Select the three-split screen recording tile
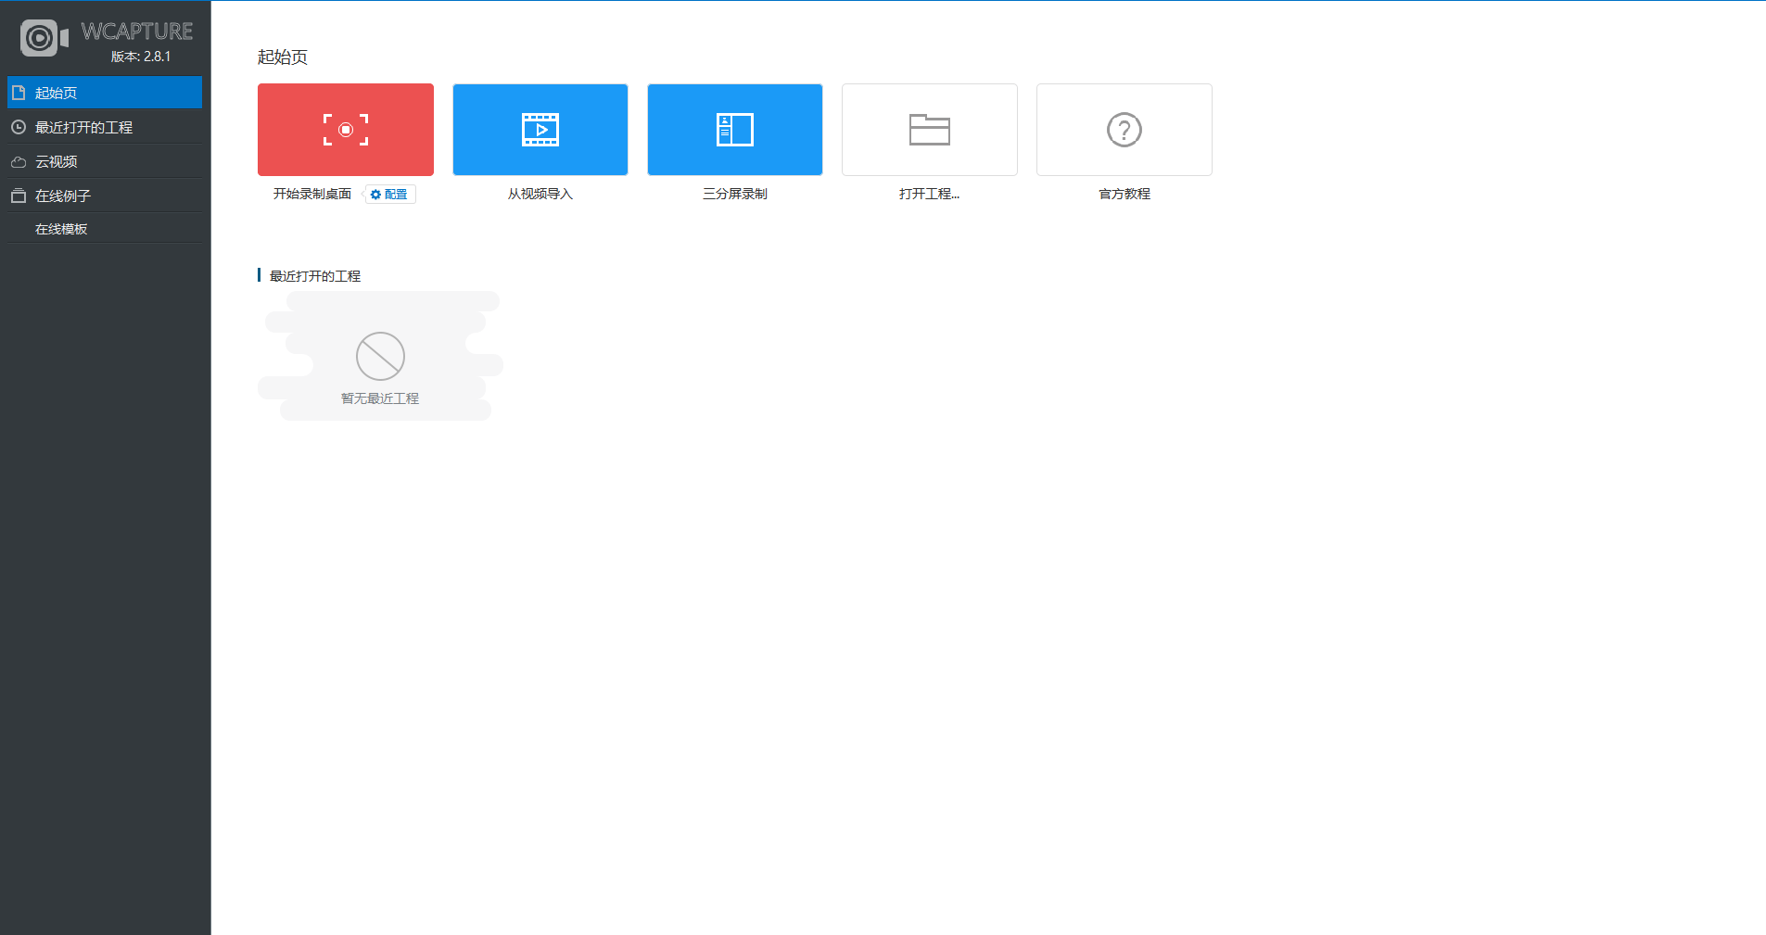1766x935 pixels. [x=735, y=130]
